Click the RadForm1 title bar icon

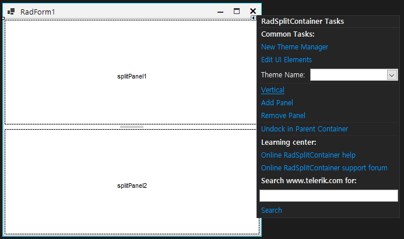point(11,12)
